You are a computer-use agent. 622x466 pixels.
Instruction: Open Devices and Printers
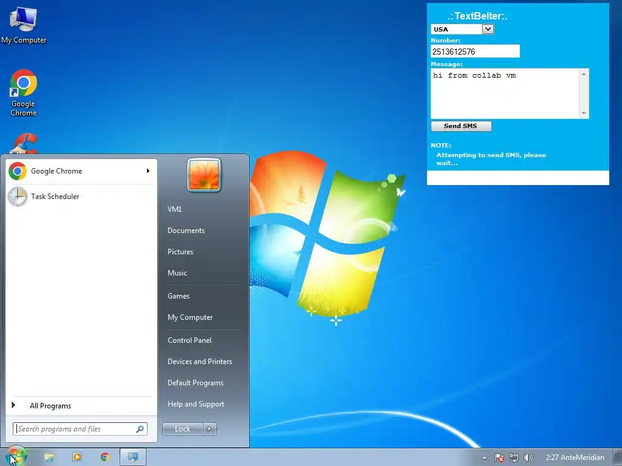pos(199,362)
